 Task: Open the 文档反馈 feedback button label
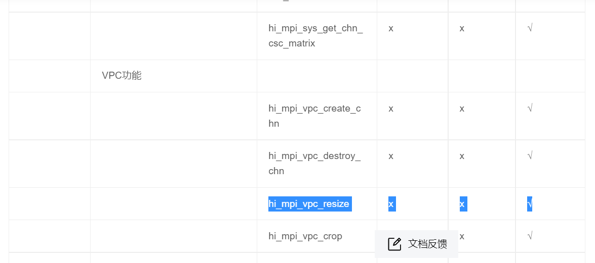coord(427,244)
